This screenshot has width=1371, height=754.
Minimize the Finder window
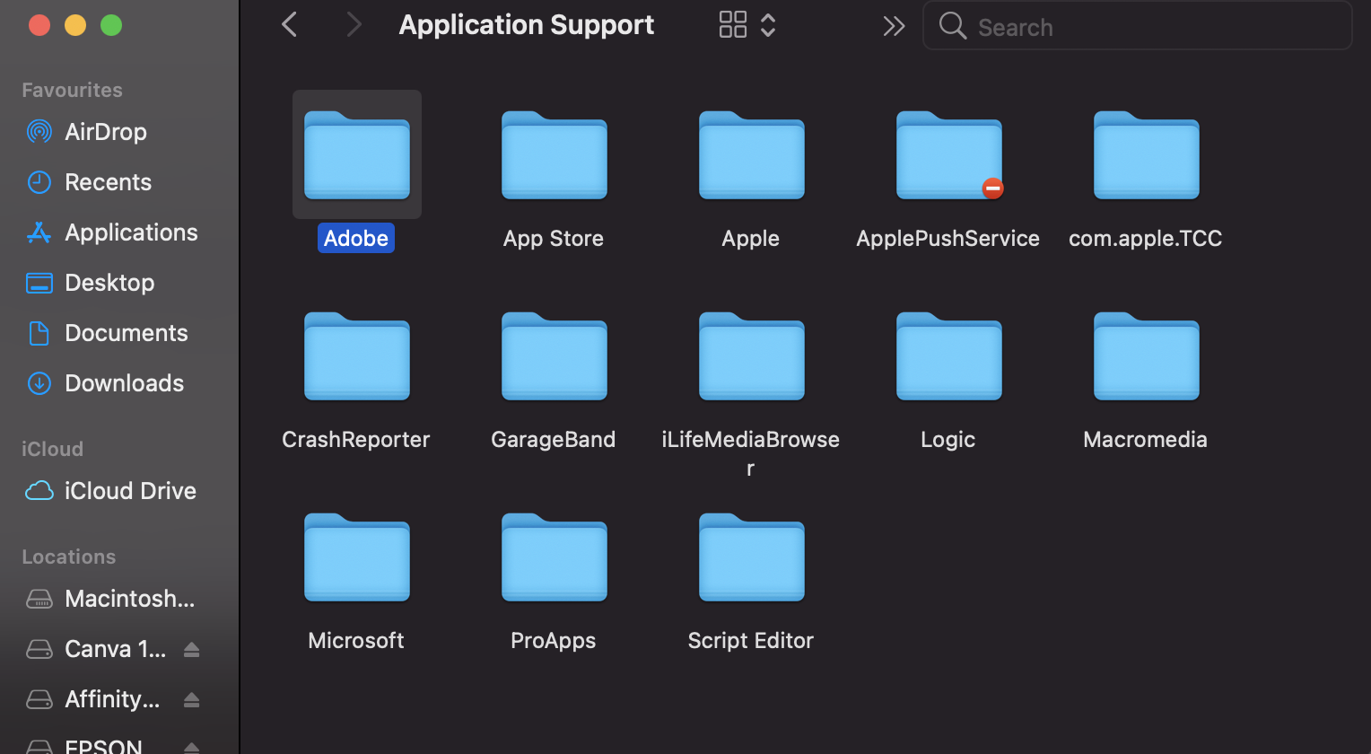pyautogui.click(x=75, y=25)
